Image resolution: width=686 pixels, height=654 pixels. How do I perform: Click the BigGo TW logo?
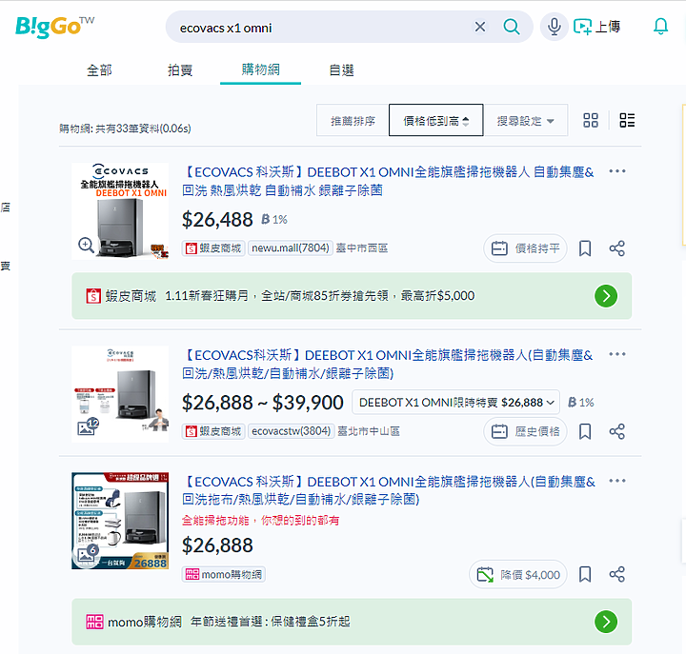[54, 27]
